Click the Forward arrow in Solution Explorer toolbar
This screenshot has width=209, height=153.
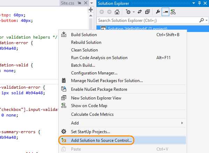pyautogui.click(x=109, y=12)
